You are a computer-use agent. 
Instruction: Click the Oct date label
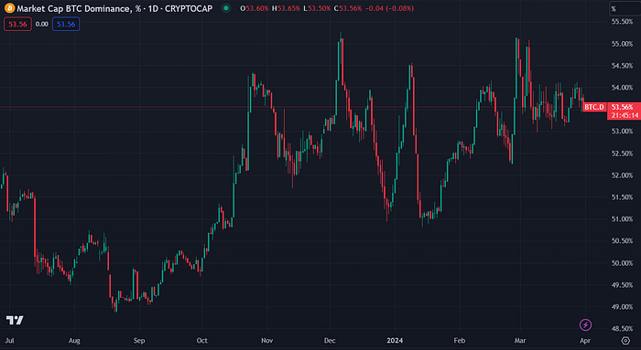pyautogui.click(x=202, y=340)
